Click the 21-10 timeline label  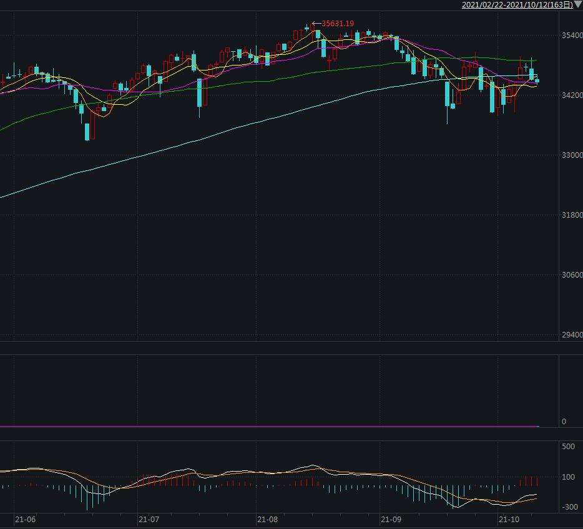pos(508,519)
